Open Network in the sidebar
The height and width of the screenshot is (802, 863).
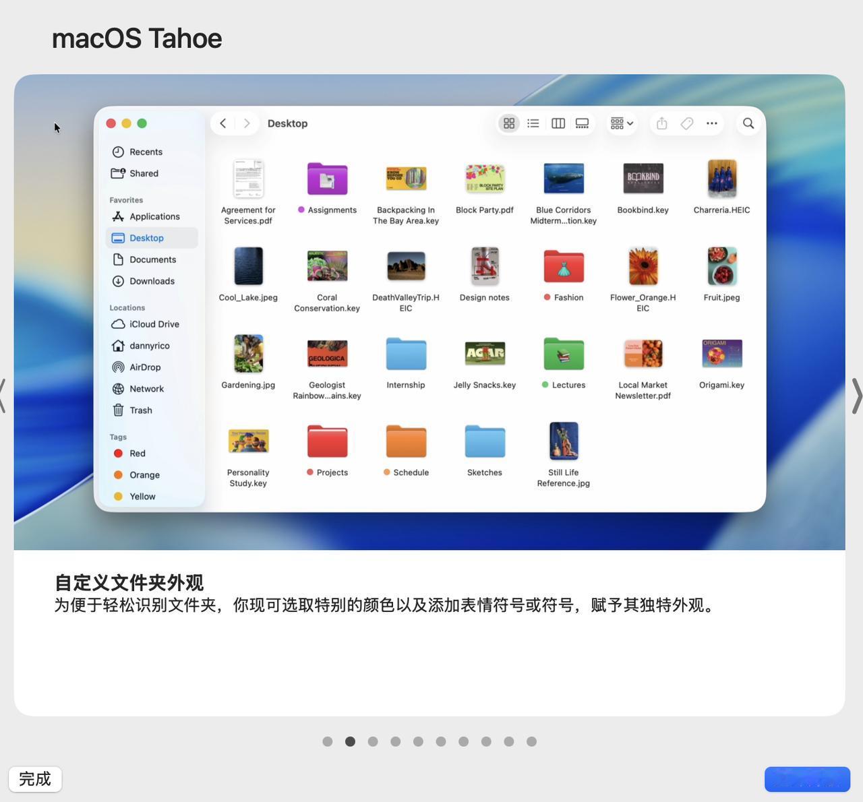152,389
